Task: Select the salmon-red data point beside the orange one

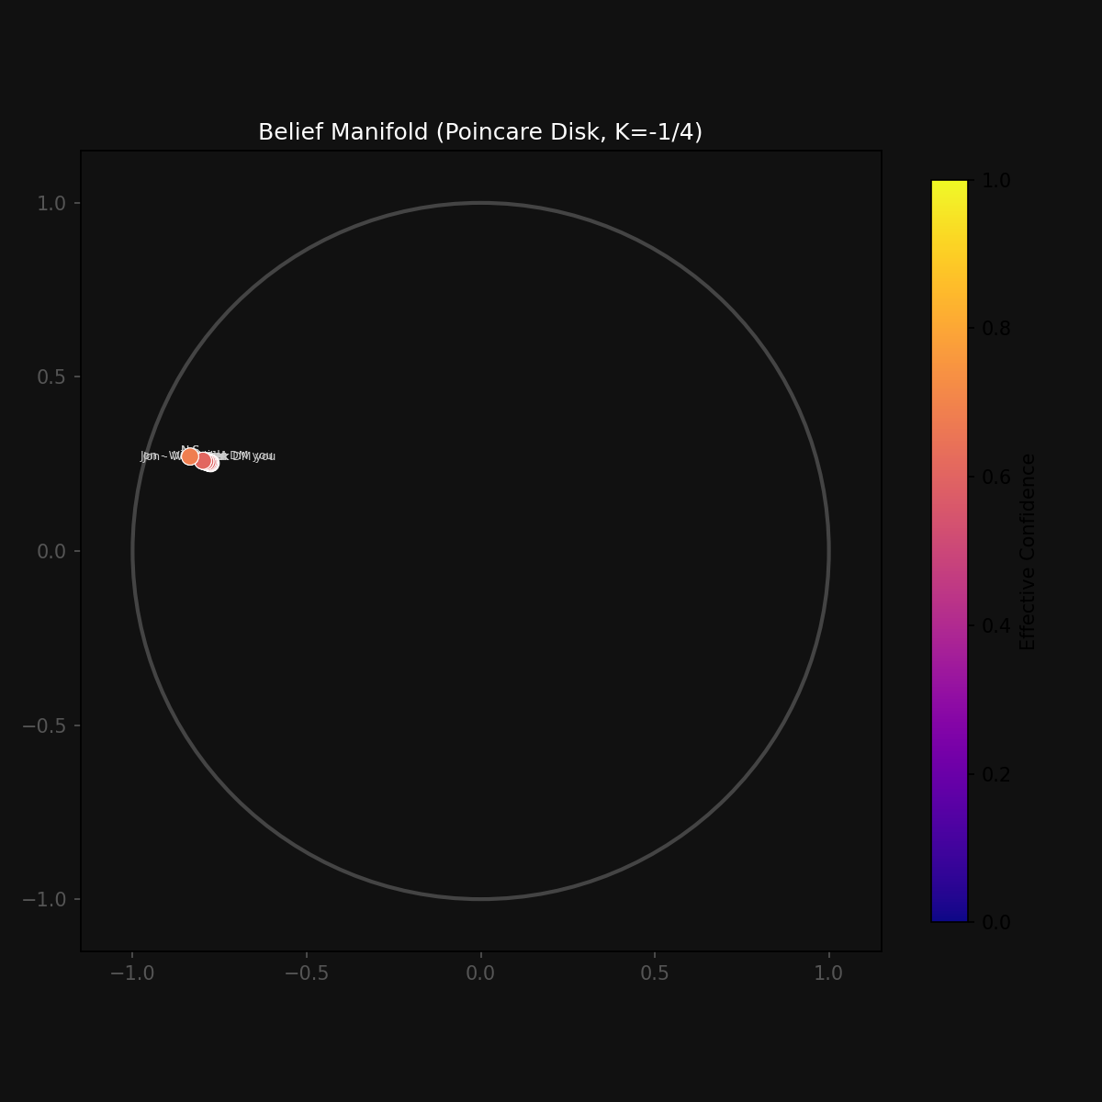Action: click(x=203, y=460)
